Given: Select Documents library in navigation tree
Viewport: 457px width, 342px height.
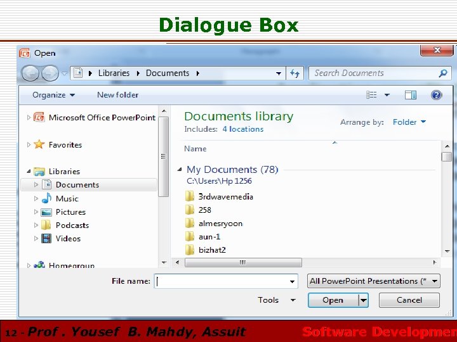Looking at the screenshot, I should (77, 185).
